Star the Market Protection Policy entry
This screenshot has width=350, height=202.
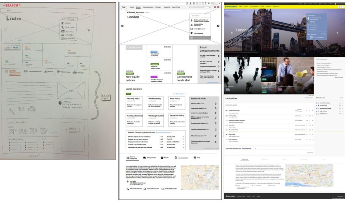pyautogui.click(x=226, y=110)
